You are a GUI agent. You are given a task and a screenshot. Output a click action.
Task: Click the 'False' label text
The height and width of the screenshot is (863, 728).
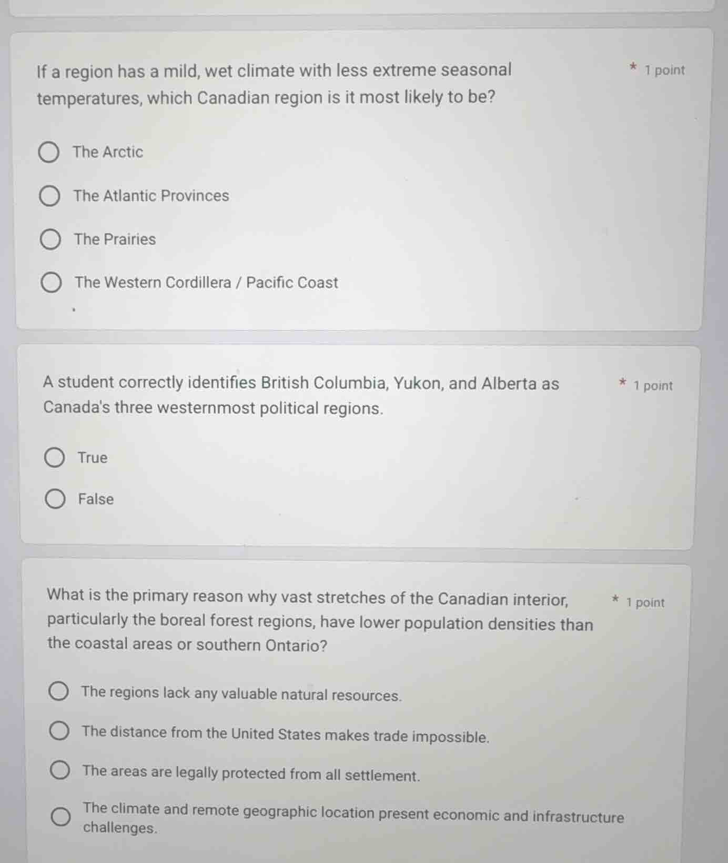pyautogui.click(x=96, y=499)
